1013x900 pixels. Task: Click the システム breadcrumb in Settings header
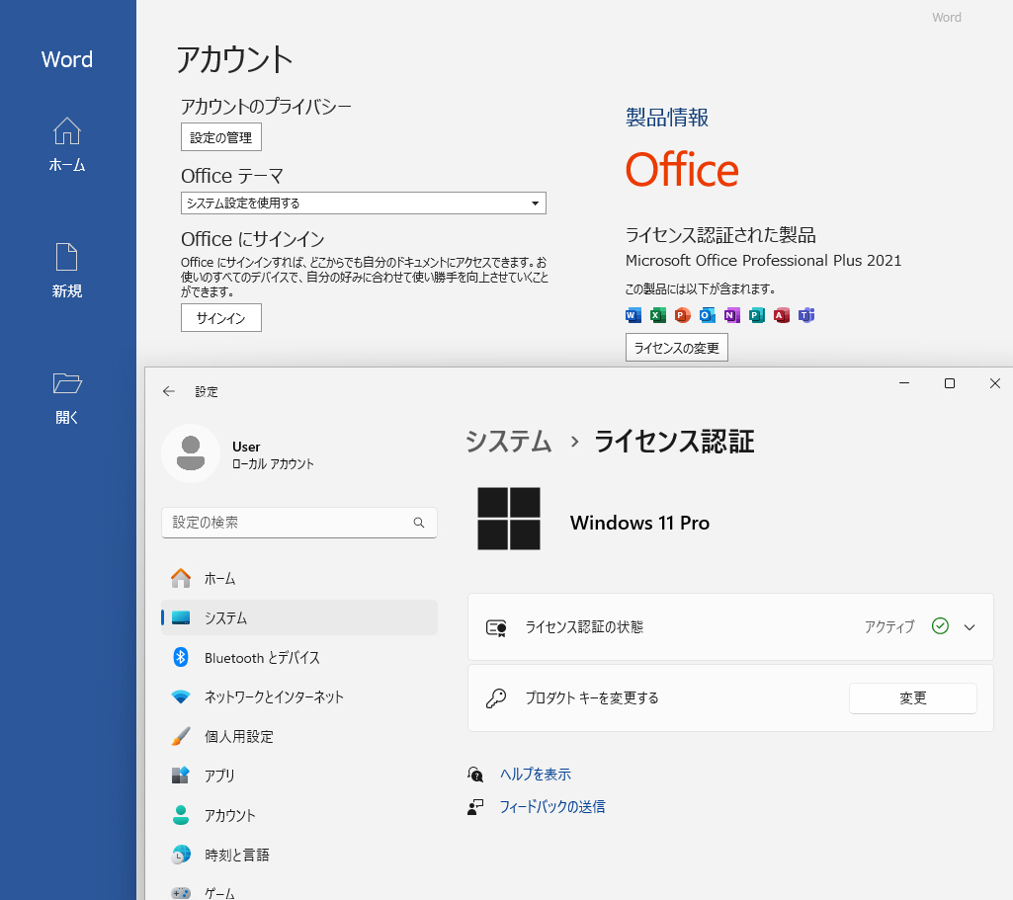[x=508, y=442]
